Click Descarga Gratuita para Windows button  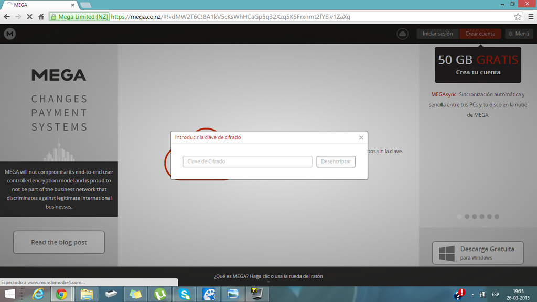click(478, 253)
